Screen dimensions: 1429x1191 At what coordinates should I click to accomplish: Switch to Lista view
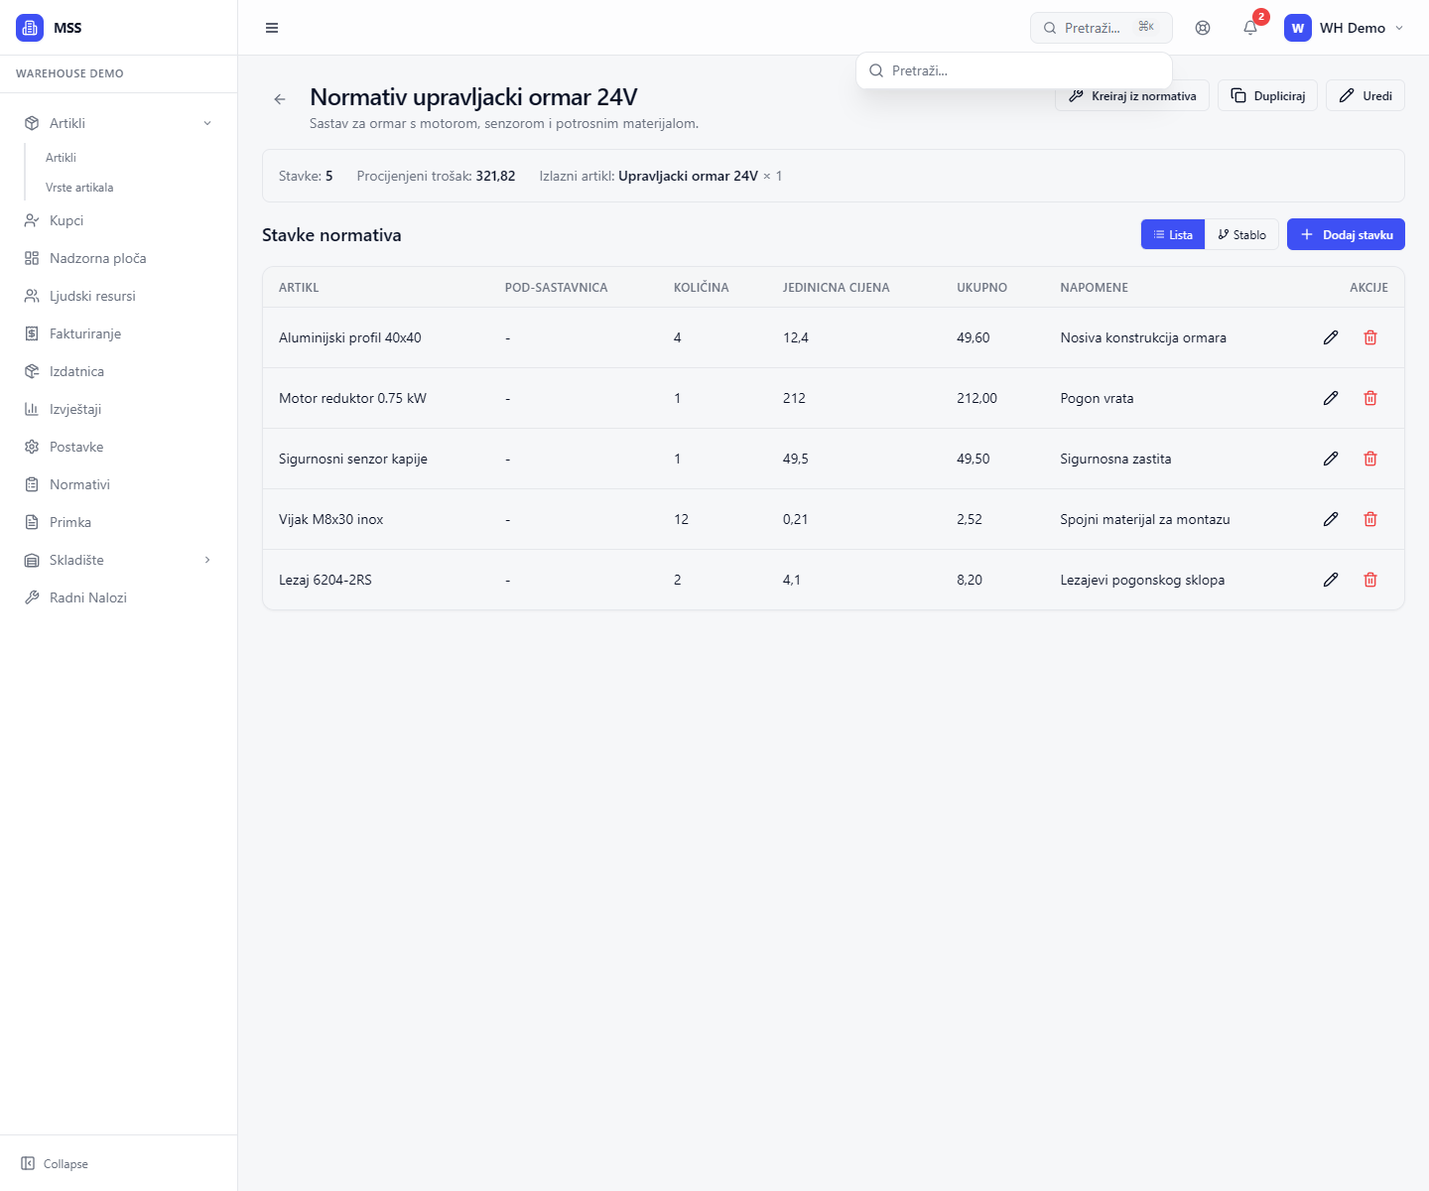click(x=1173, y=235)
